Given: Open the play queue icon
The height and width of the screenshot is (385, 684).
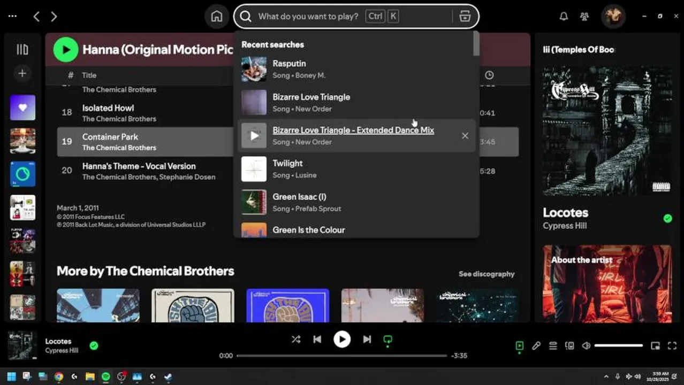Looking at the screenshot, I should (x=553, y=346).
